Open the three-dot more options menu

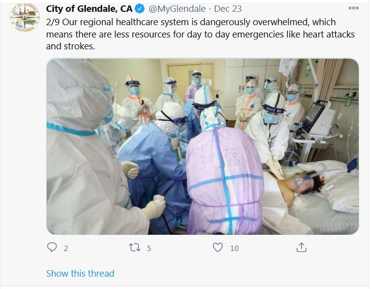[x=353, y=8]
